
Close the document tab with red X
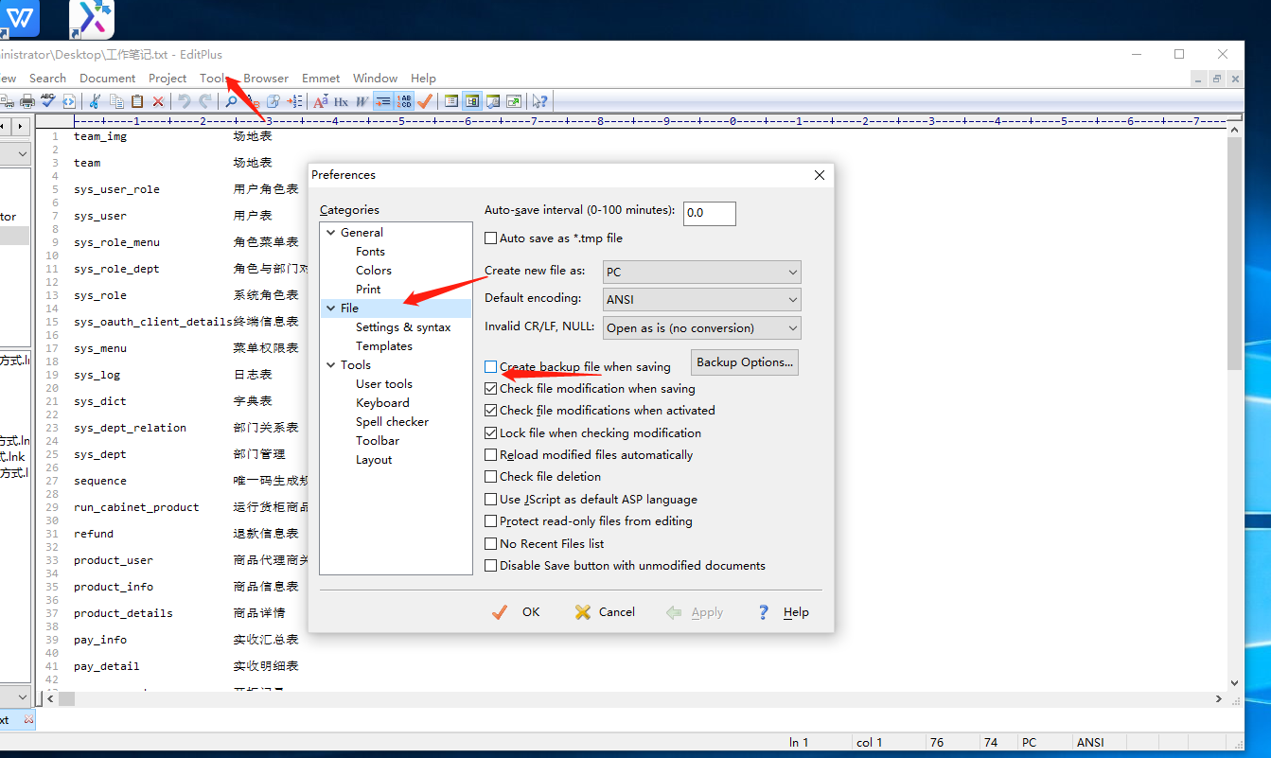point(28,720)
